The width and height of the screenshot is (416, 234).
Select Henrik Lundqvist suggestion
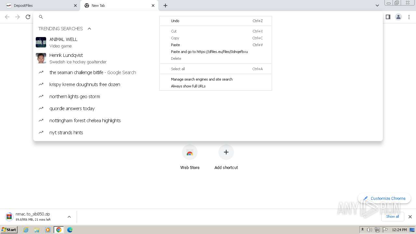click(x=208, y=58)
